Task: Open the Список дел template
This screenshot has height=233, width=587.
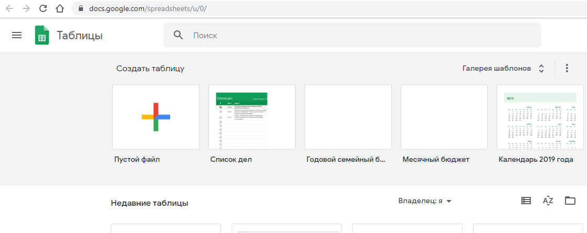Action: coord(251,117)
